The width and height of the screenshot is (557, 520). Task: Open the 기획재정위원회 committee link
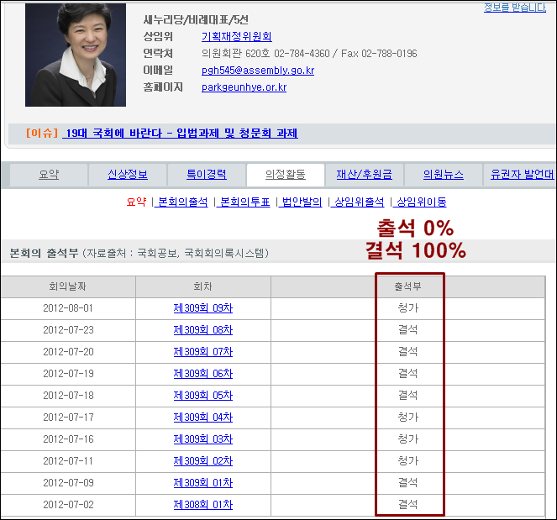point(236,37)
